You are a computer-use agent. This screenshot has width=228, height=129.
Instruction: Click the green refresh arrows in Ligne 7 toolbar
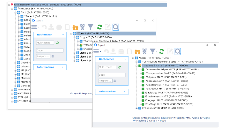tap(162, 51)
